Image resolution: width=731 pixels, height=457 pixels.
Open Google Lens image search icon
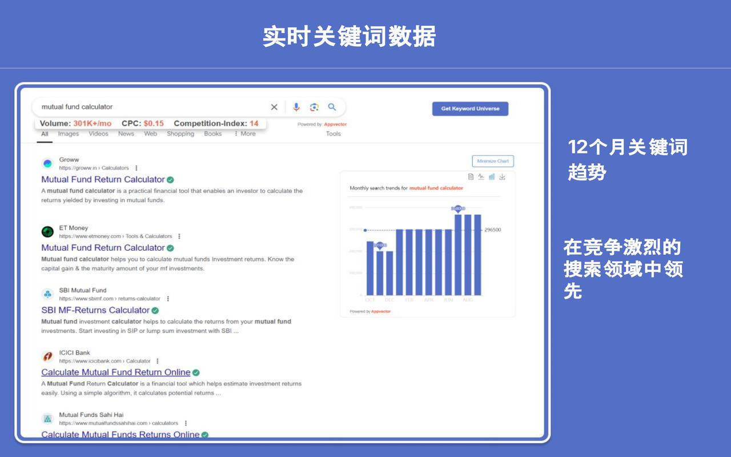pos(314,107)
